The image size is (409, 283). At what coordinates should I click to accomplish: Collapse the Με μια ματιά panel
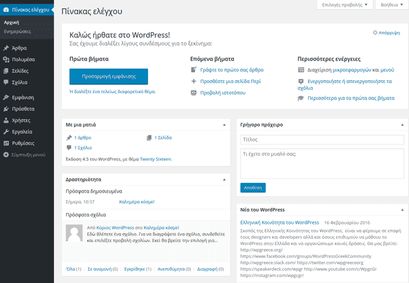(x=224, y=125)
